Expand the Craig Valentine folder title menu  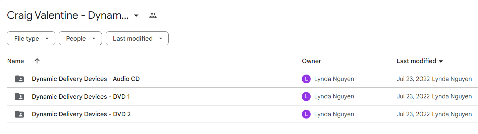pyautogui.click(x=136, y=16)
